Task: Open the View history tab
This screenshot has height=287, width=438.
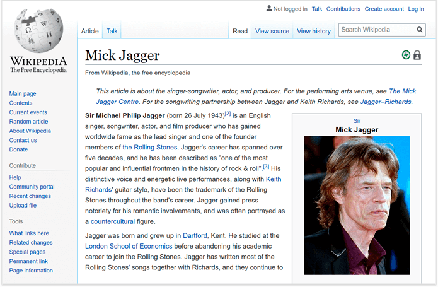Action: point(314,31)
